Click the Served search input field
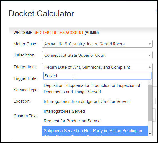Image resolution: width=158 pixels, height=143 pixels. coord(97,76)
